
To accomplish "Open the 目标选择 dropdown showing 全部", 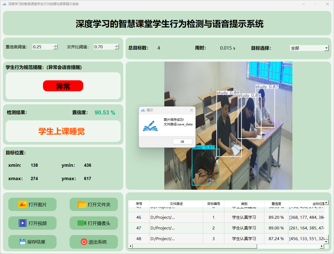I will (x=326, y=48).
